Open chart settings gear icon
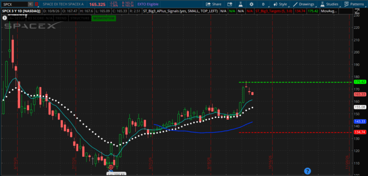This screenshot has height=176, width=368. click(x=252, y=4)
